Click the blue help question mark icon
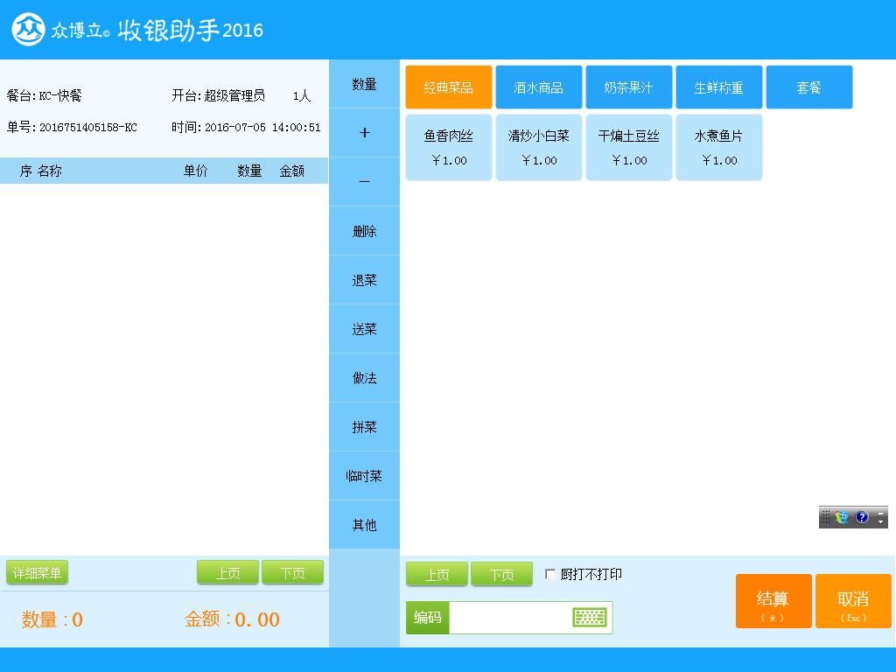 pos(862,517)
